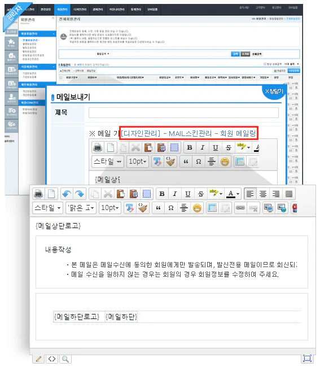Select justify alignment in the enlarged editor toolbar
The width and height of the screenshot is (320, 367).
[x=289, y=194]
